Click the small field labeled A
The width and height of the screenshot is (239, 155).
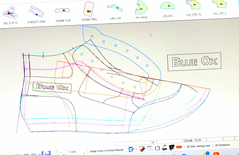pyautogui.click(x=154, y=142)
